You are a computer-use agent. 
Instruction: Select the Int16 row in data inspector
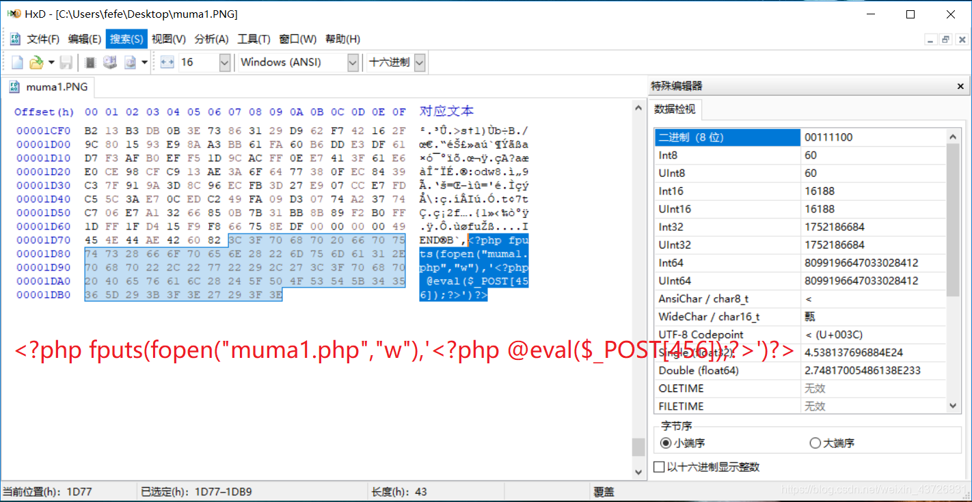(800, 191)
